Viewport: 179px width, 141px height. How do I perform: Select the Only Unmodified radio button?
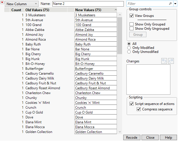click(x=129, y=52)
